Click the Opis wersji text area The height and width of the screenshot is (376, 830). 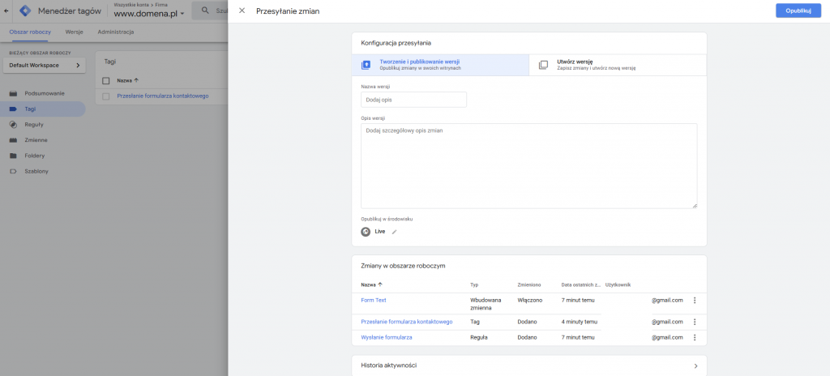[x=528, y=166]
